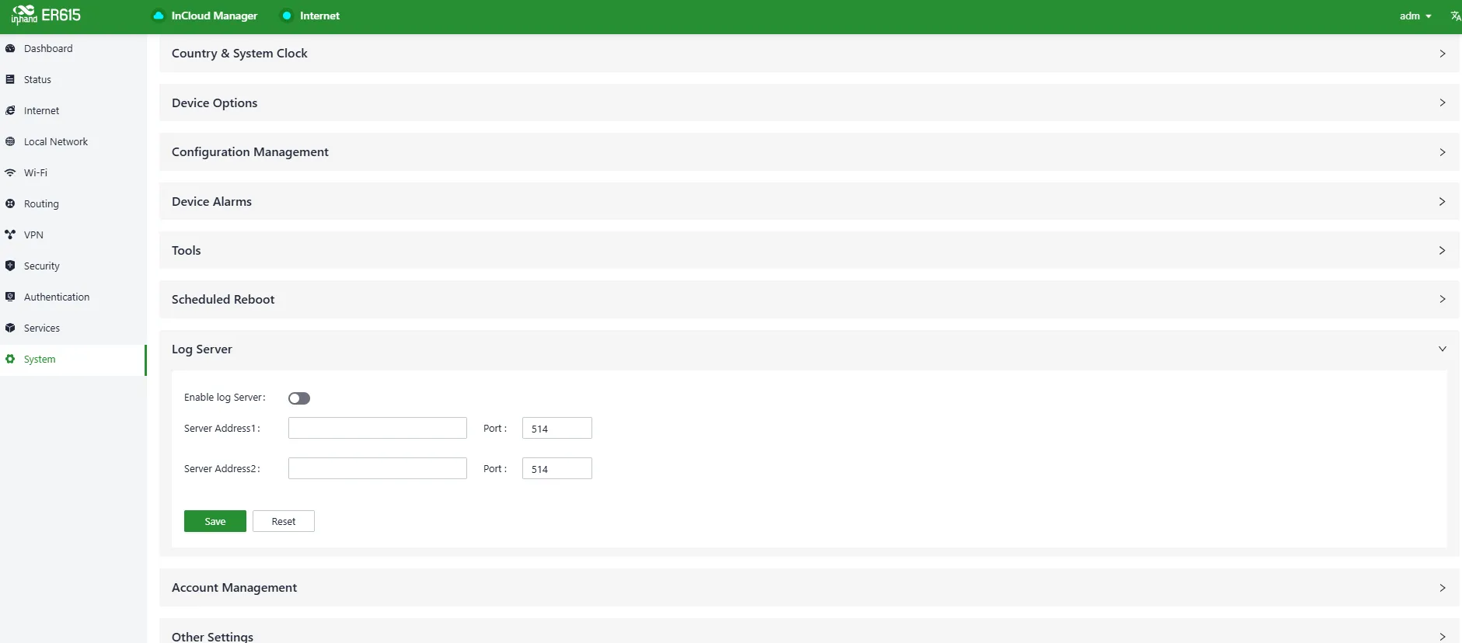1462x643 pixels.
Task: Click the Local Network globe icon
Action: click(x=10, y=141)
